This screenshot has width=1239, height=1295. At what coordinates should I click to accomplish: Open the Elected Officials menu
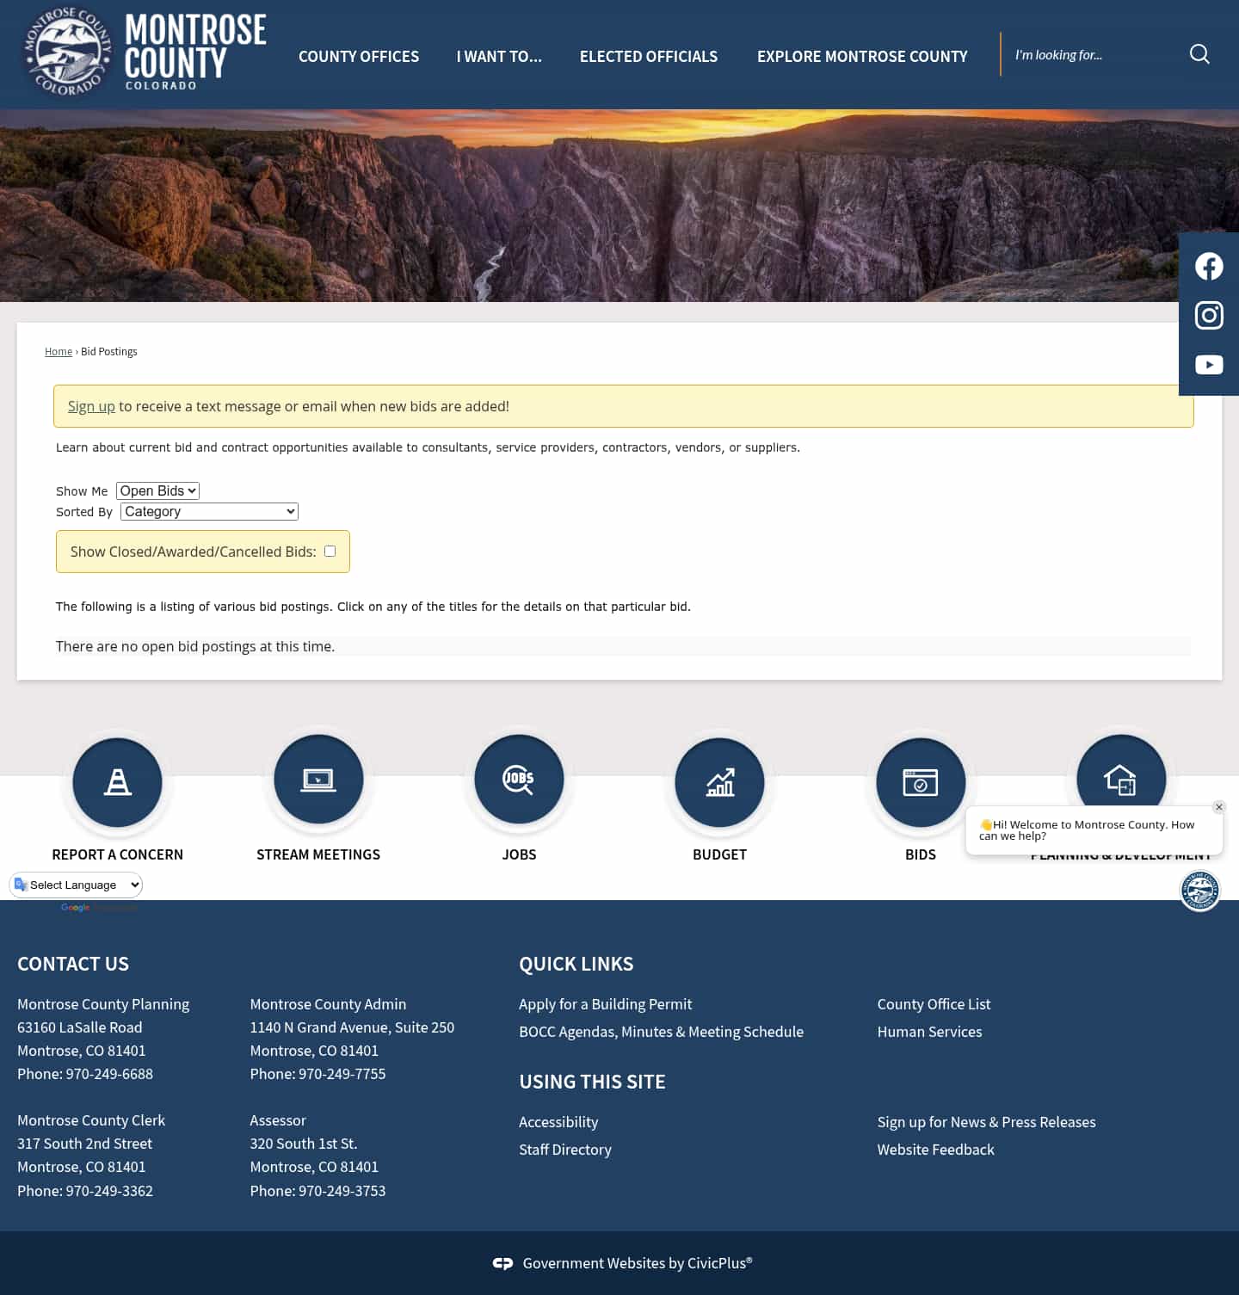(649, 56)
